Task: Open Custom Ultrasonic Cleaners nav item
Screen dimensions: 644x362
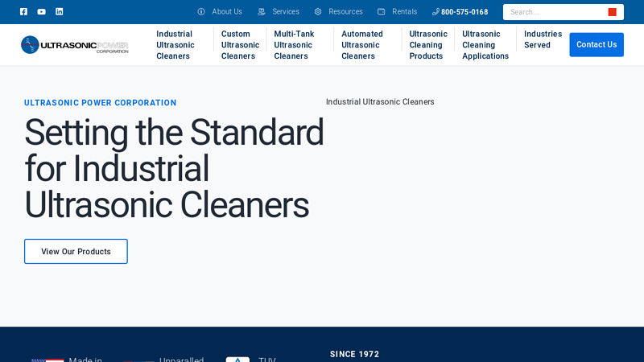Action: 240,45
